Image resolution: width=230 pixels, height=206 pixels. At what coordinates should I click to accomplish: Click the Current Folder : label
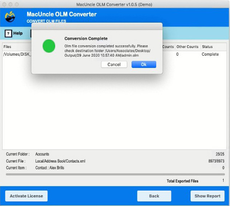[x=17, y=154]
